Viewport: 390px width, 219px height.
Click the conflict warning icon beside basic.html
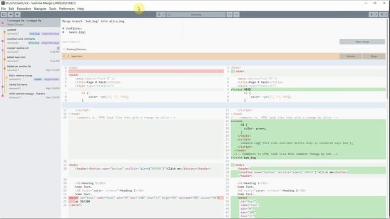coord(69,57)
